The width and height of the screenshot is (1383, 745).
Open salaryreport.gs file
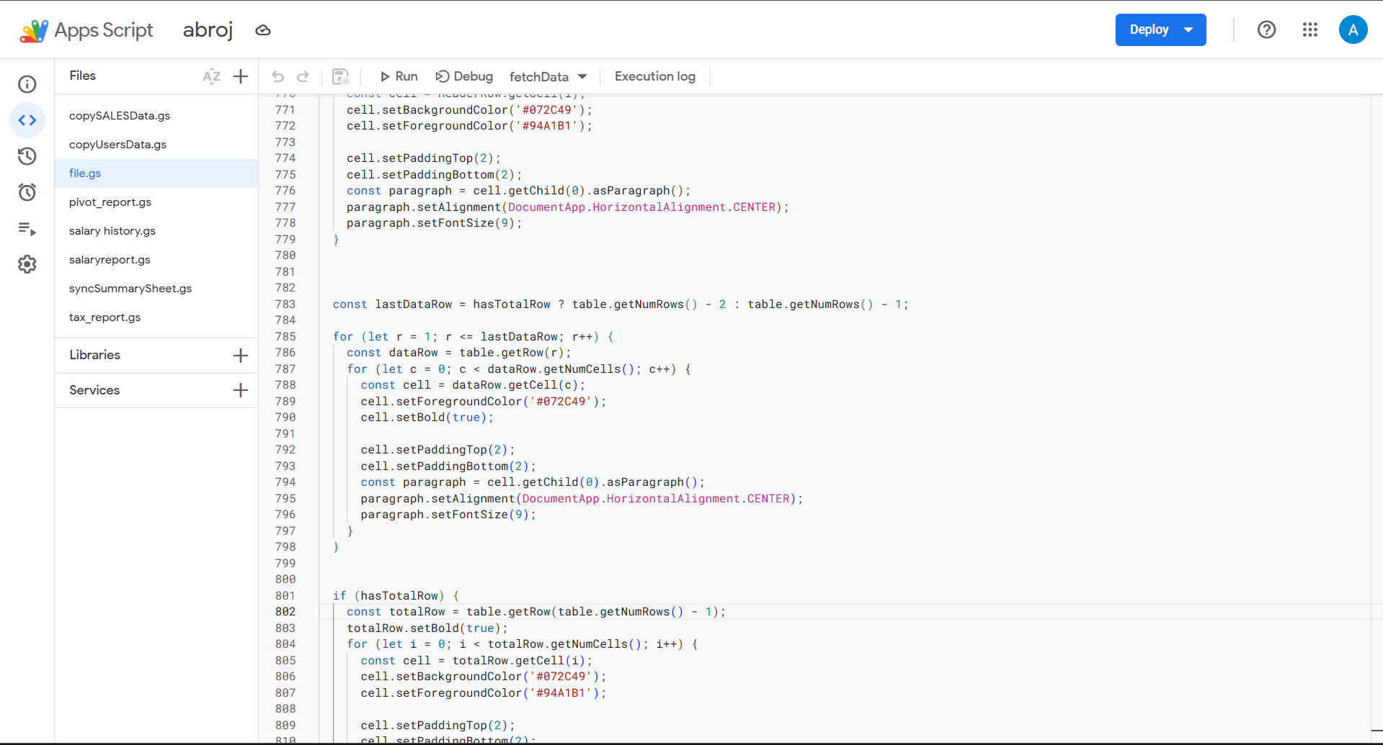coord(110,260)
